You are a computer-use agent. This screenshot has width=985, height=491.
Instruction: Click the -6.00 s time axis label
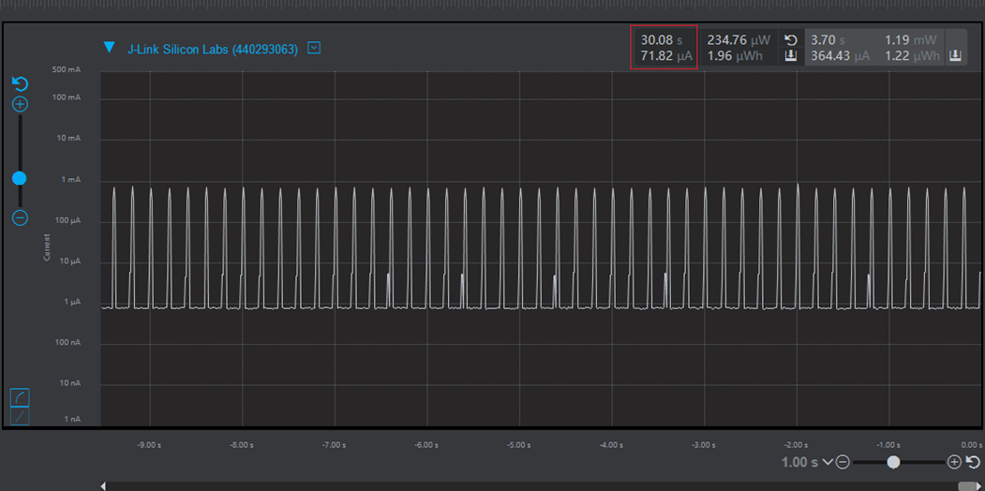426,445
